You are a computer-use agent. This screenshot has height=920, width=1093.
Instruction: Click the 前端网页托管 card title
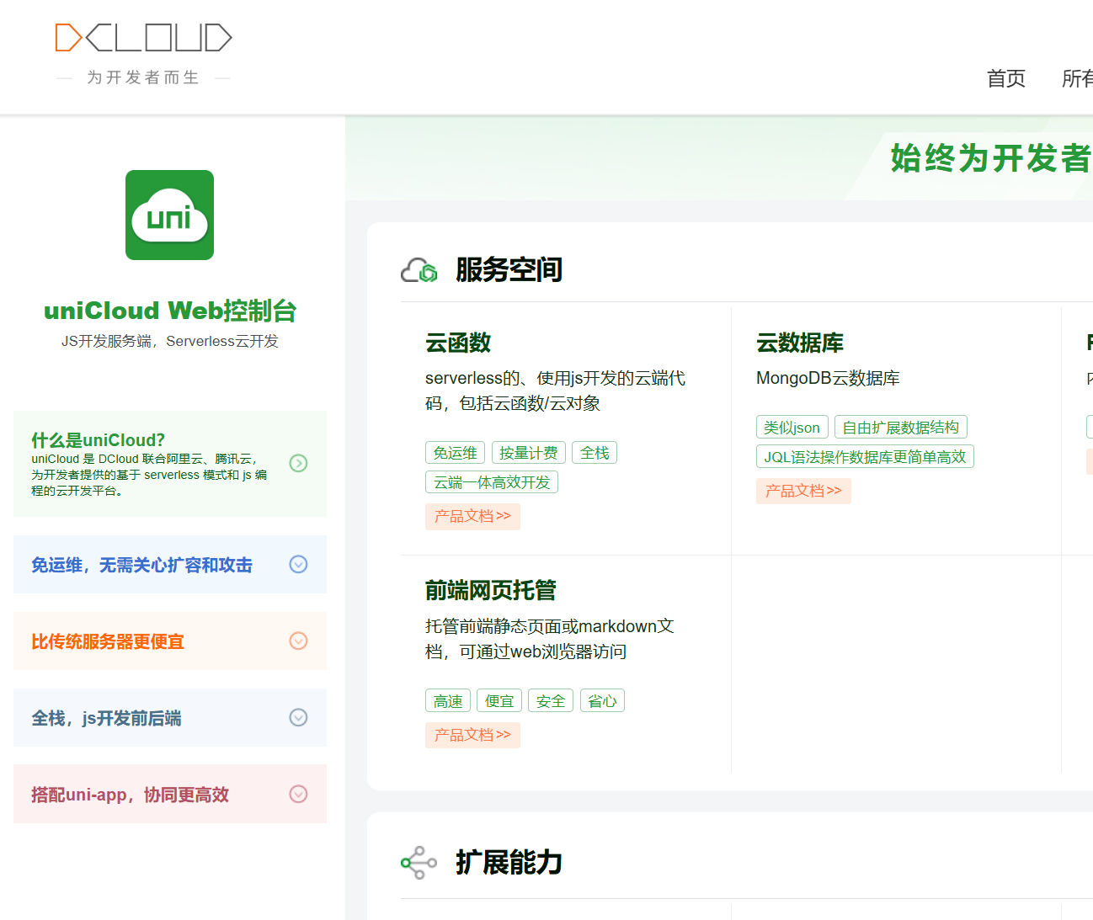490,590
